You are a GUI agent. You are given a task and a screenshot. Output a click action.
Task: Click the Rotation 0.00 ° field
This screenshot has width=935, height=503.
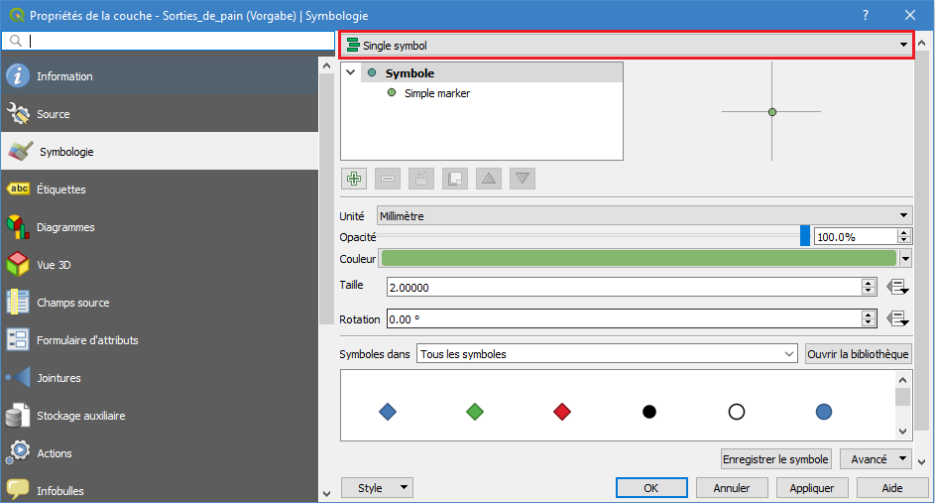[624, 318]
